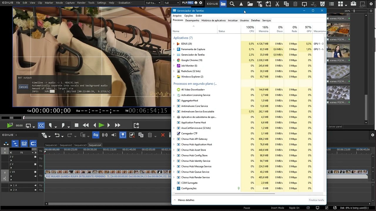The width and height of the screenshot is (376, 211).
Task: Switch to the Sequence3 tab
Action: click(80, 145)
